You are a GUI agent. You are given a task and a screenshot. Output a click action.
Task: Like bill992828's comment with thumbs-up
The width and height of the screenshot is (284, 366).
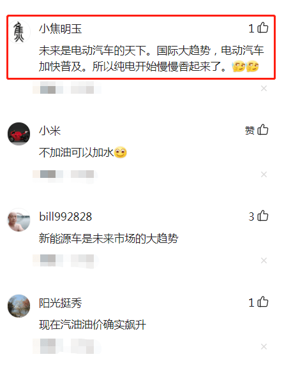pyautogui.click(x=263, y=216)
